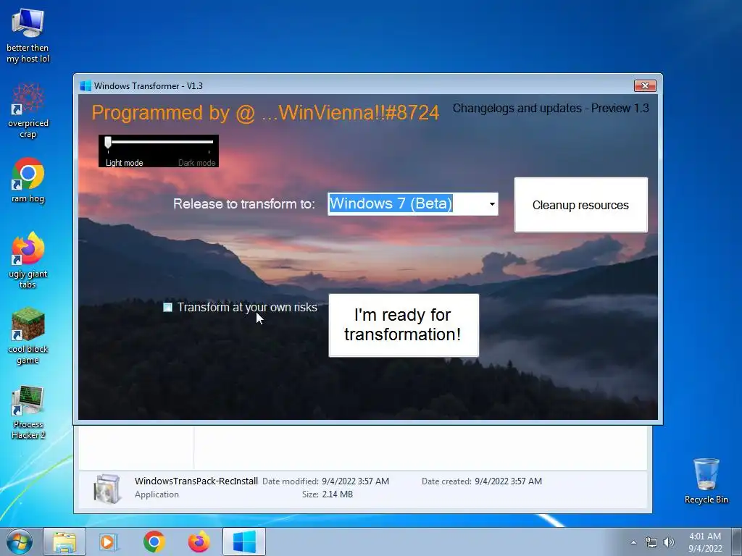This screenshot has width=742, height=556.
Task: Open the Recycle Bin
Action: coord(706,480)
